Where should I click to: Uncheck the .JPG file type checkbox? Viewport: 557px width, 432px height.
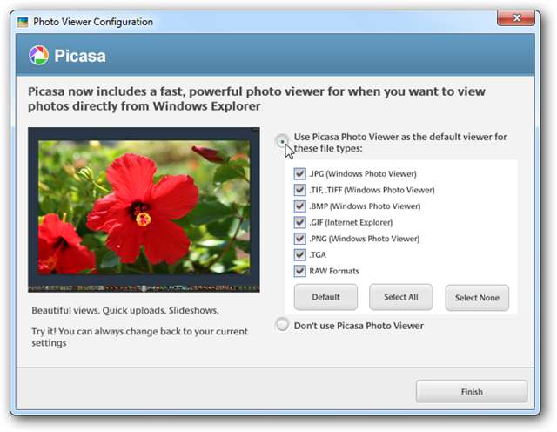pos(299,173)
